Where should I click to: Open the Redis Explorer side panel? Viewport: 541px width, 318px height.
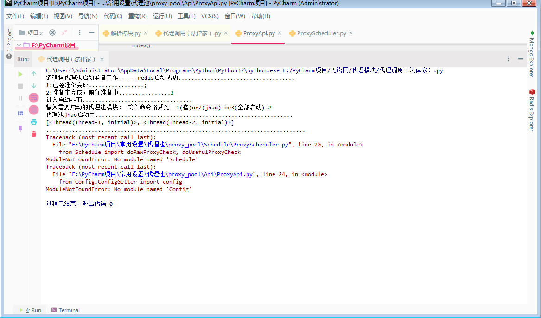coord(532,110)
